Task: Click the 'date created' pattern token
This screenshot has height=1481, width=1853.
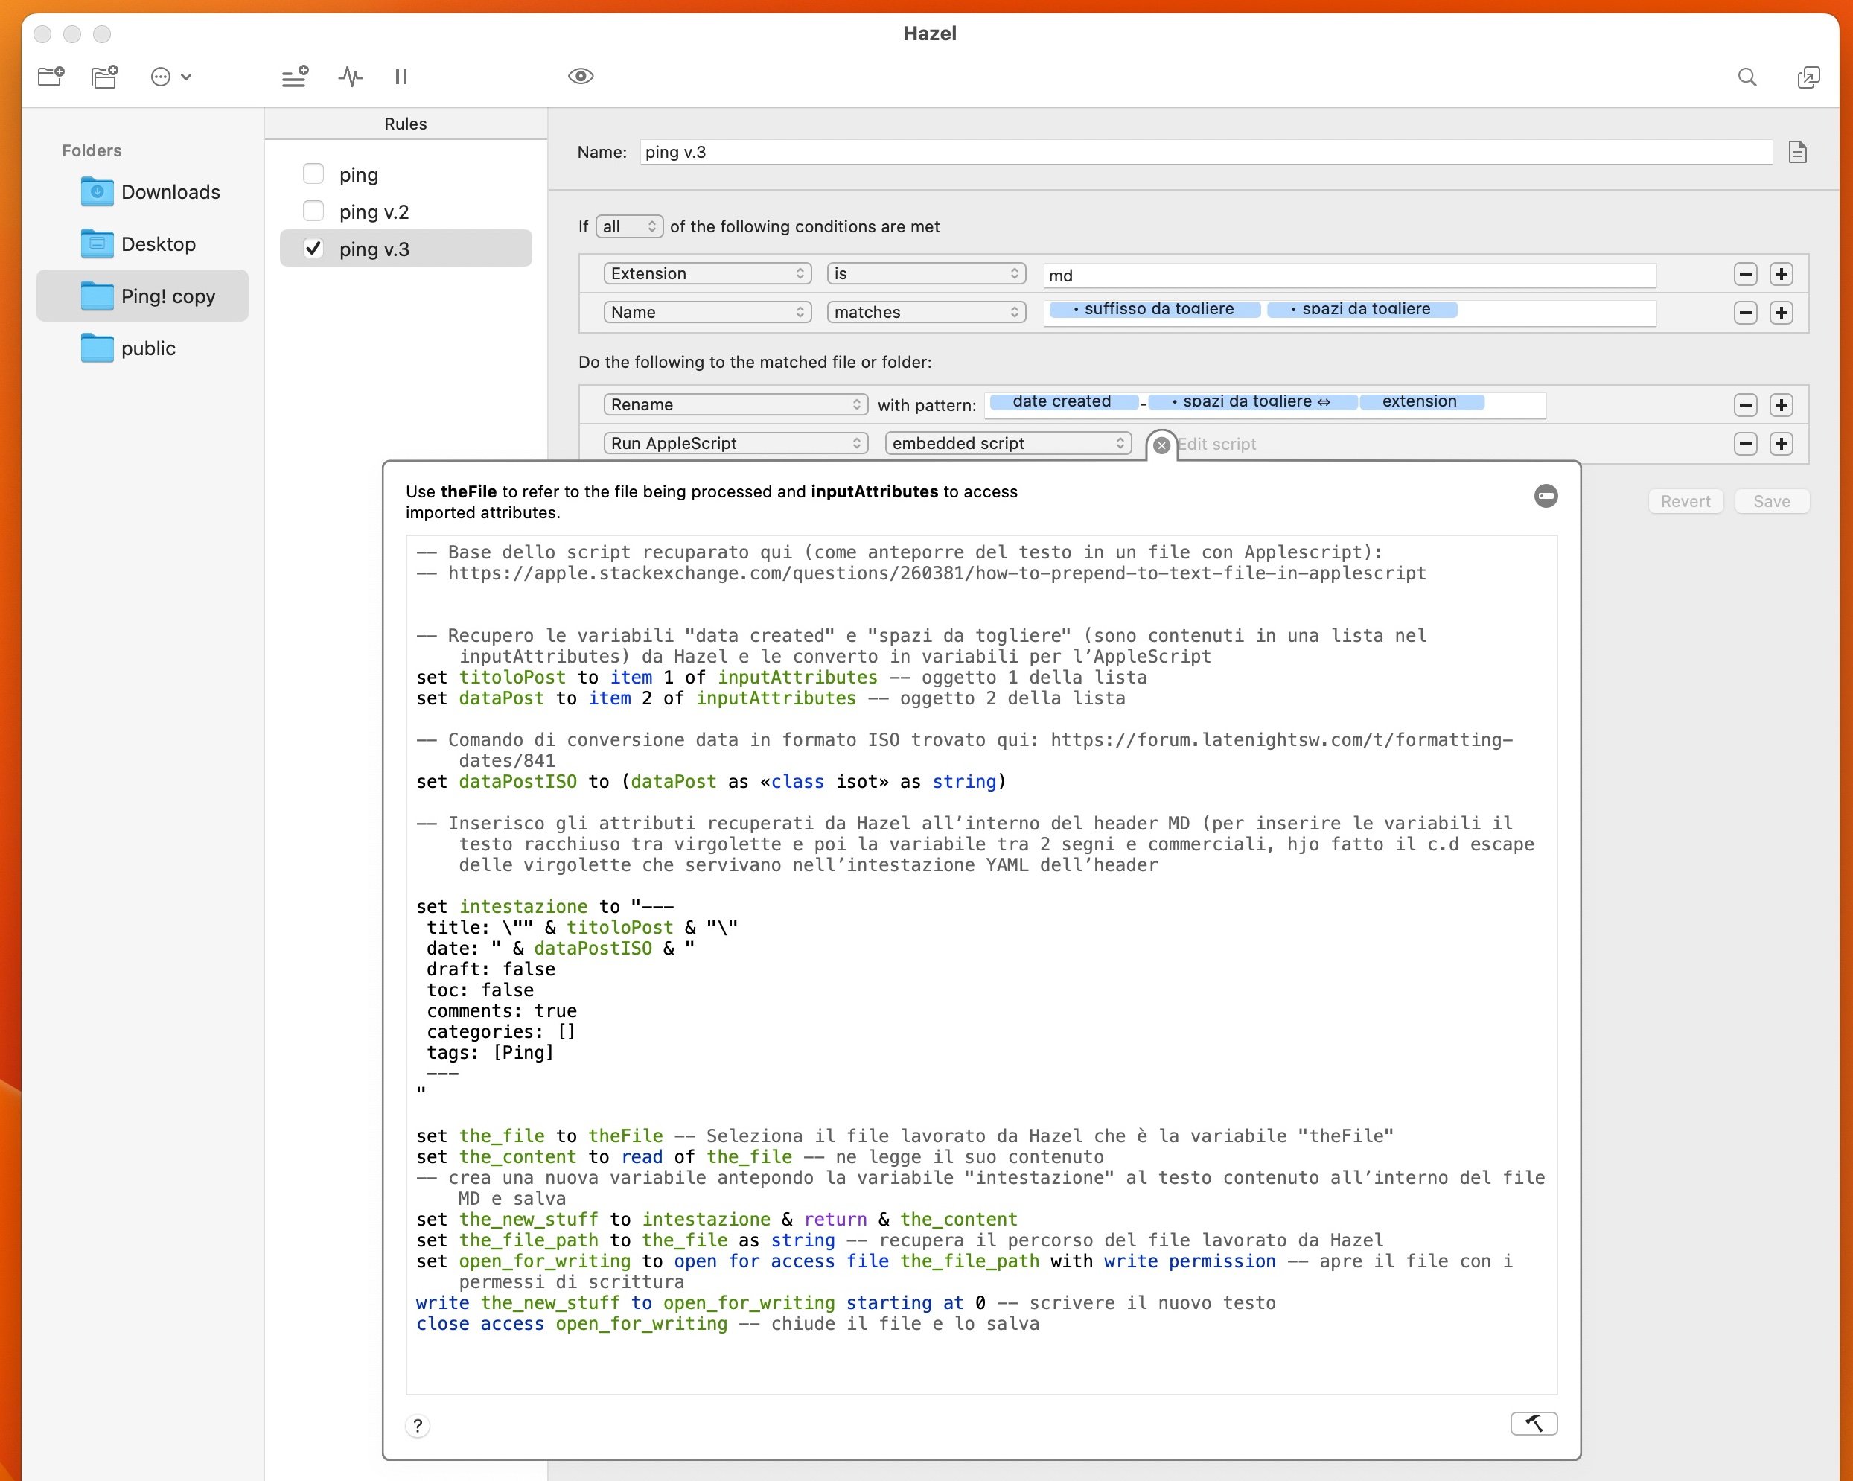Action: (1064, 401)
